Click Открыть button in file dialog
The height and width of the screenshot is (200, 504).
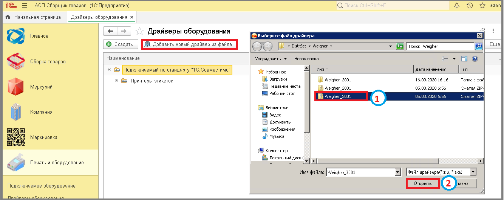point(422,183)
